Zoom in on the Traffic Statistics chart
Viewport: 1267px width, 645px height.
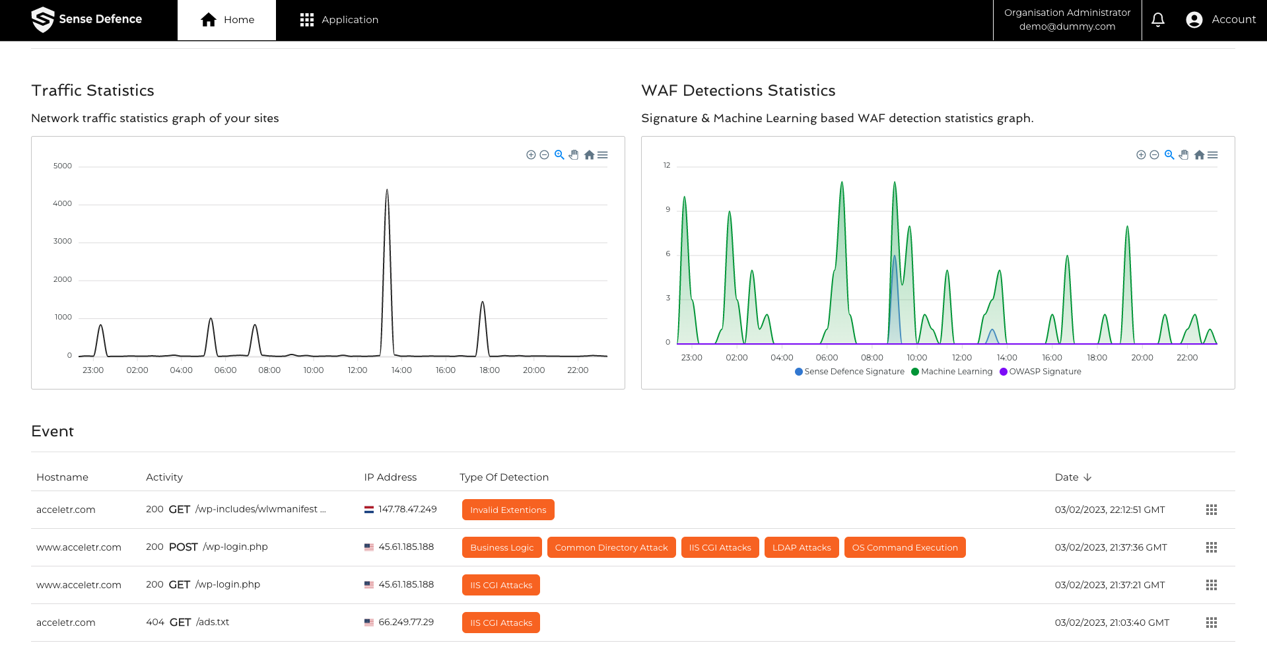pyautogui.click(x=531, y=155)
